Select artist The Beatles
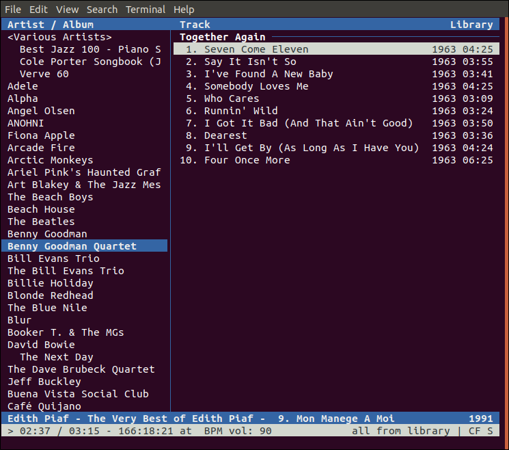The image size is (509, 450). (41, 222)
